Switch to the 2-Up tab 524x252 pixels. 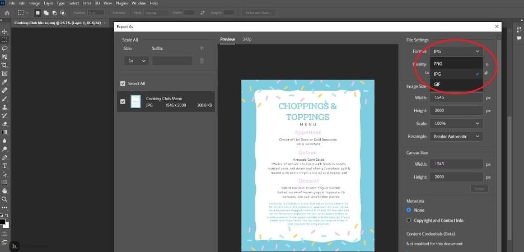click(x=247, y=39)
